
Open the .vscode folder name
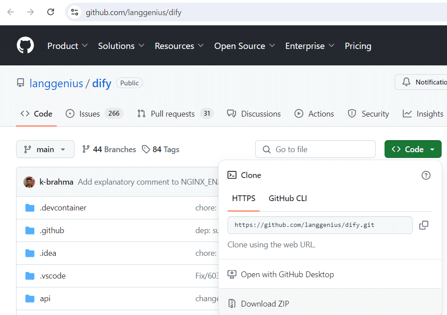tap(53, 276)
